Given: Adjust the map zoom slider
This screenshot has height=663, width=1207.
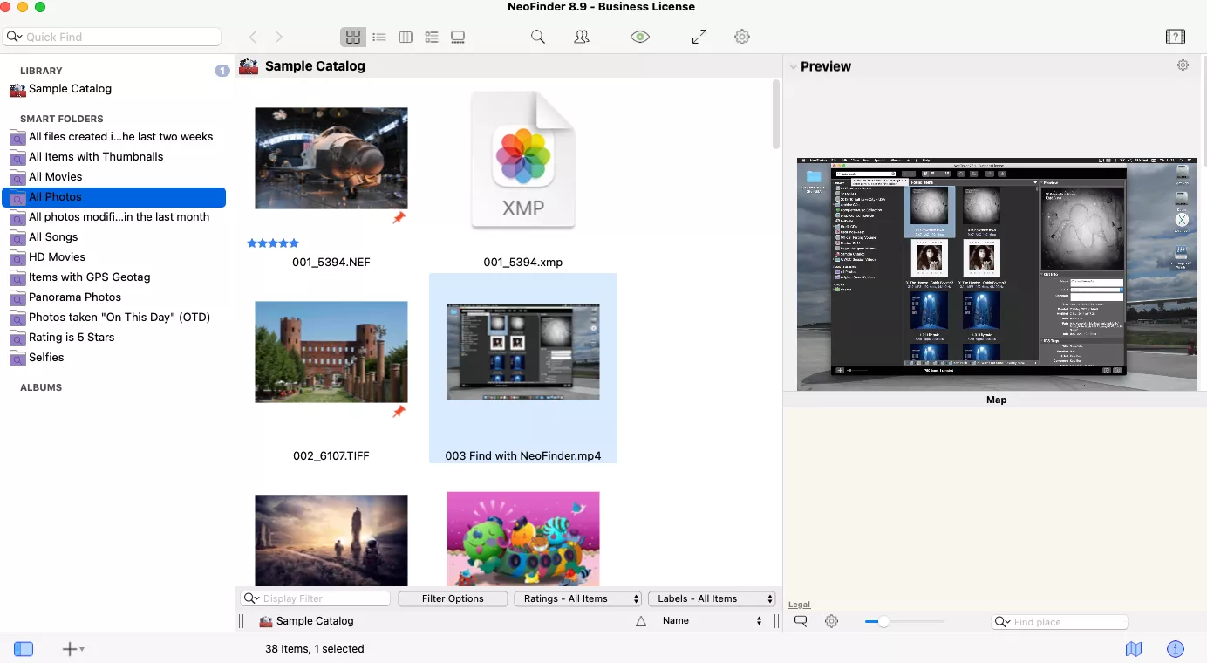Looking at the screenshot, I should [883, 622].
